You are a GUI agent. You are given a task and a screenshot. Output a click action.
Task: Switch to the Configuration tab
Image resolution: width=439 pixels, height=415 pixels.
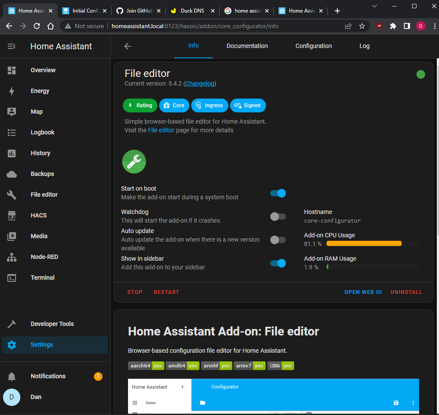(x=314, y=46)
